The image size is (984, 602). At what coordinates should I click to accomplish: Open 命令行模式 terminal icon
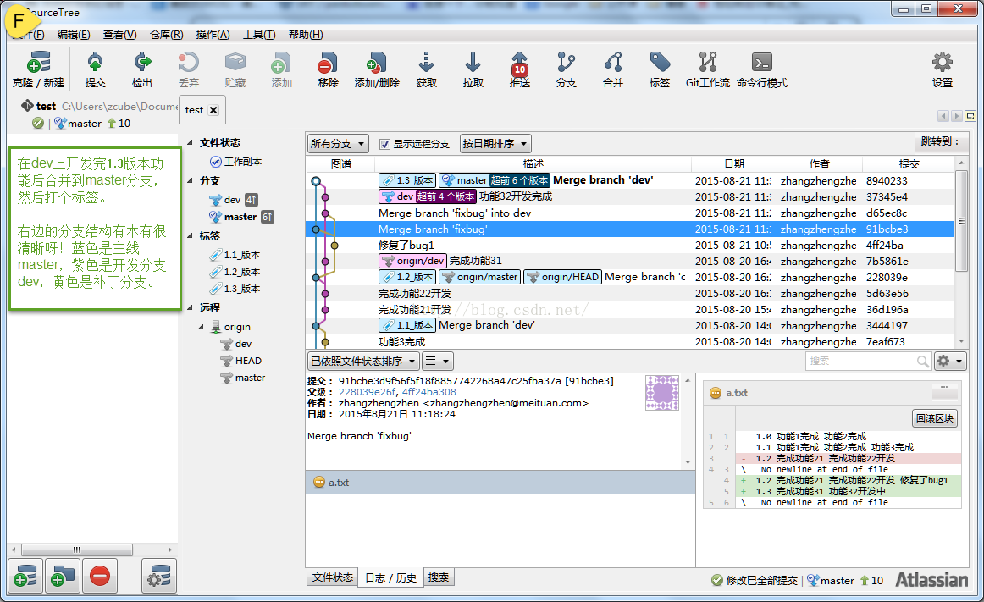pos(762,63)
